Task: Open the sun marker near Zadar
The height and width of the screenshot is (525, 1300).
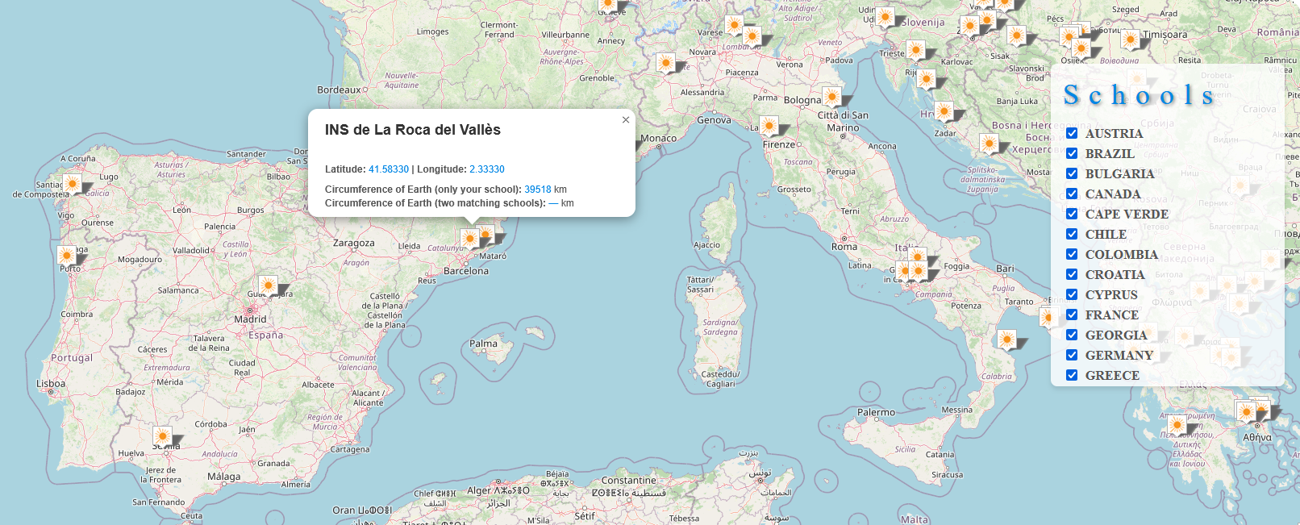Action: point(944,110)
